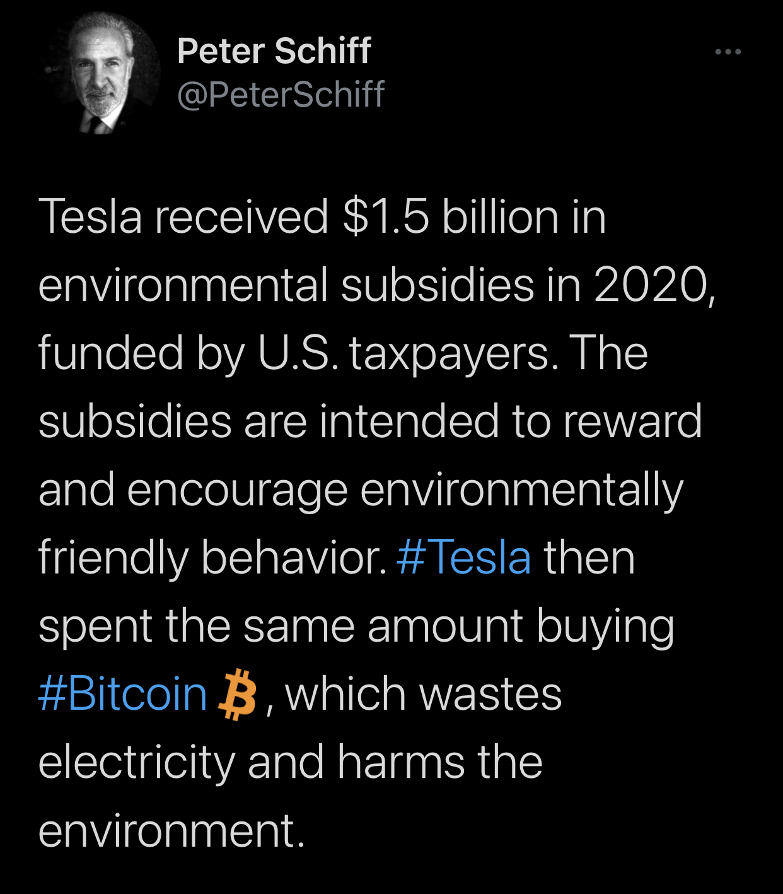Tap the word "then" after #Tesla

[589, 558]
